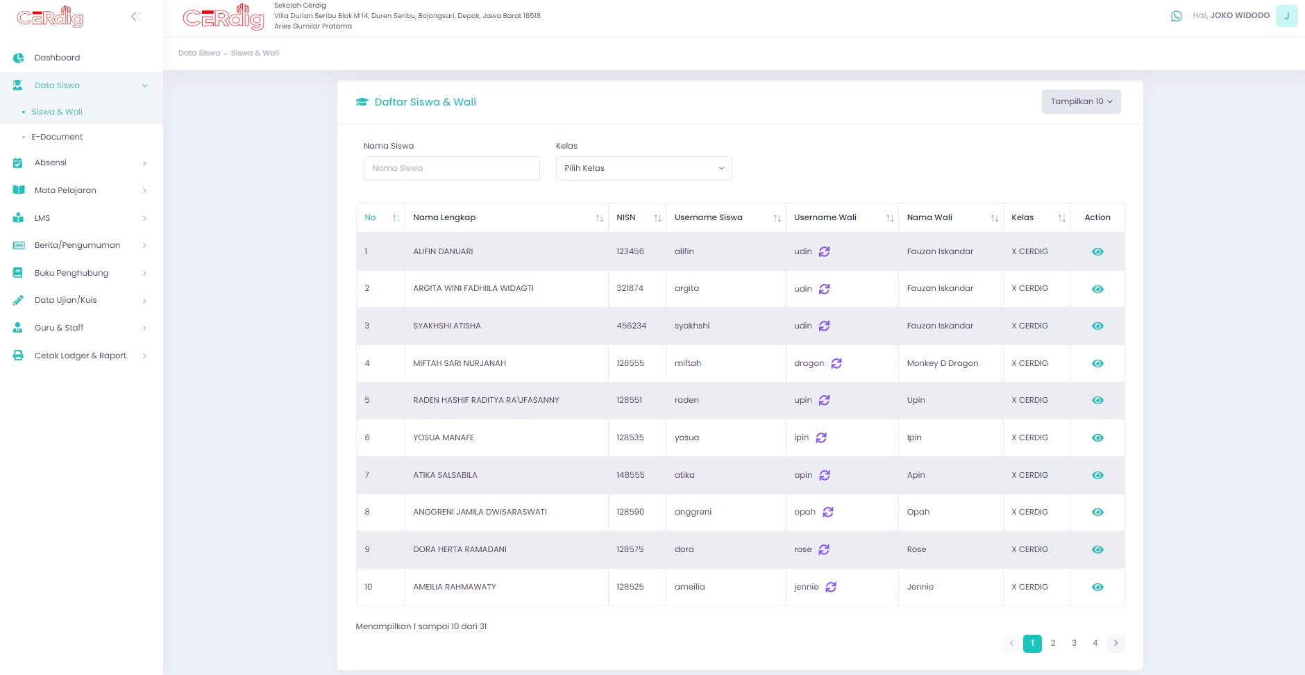The image size is (1305, 675).
Task: Click refresh icon next to jennie username
Action: coord(831,587)
